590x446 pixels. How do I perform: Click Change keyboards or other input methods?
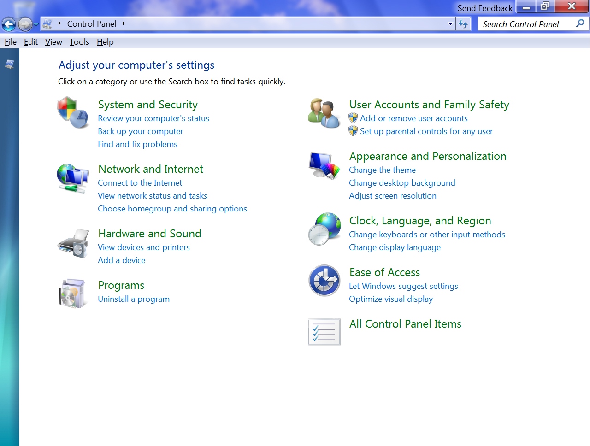(427, 235)
